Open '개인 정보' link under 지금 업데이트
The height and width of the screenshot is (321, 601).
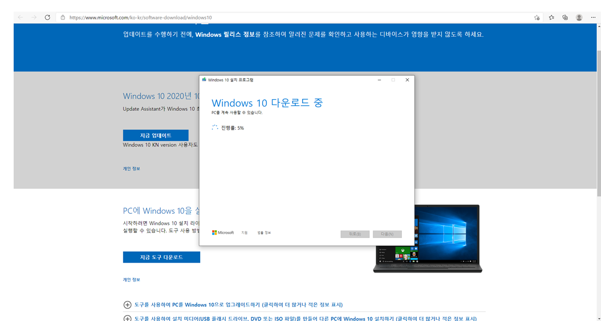click(131, 168)
